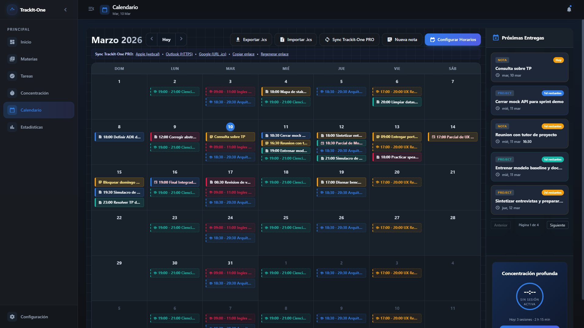Select today's date number 10
The height and width of the screenshot is (328, 584).
click(x=230, y=127)
